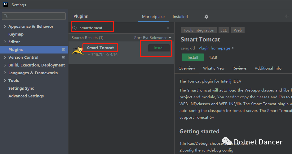The height and width of the screenshot is (154, 292).
Task: Switch to the Installed tab
Action: click(x=180, y=17)
